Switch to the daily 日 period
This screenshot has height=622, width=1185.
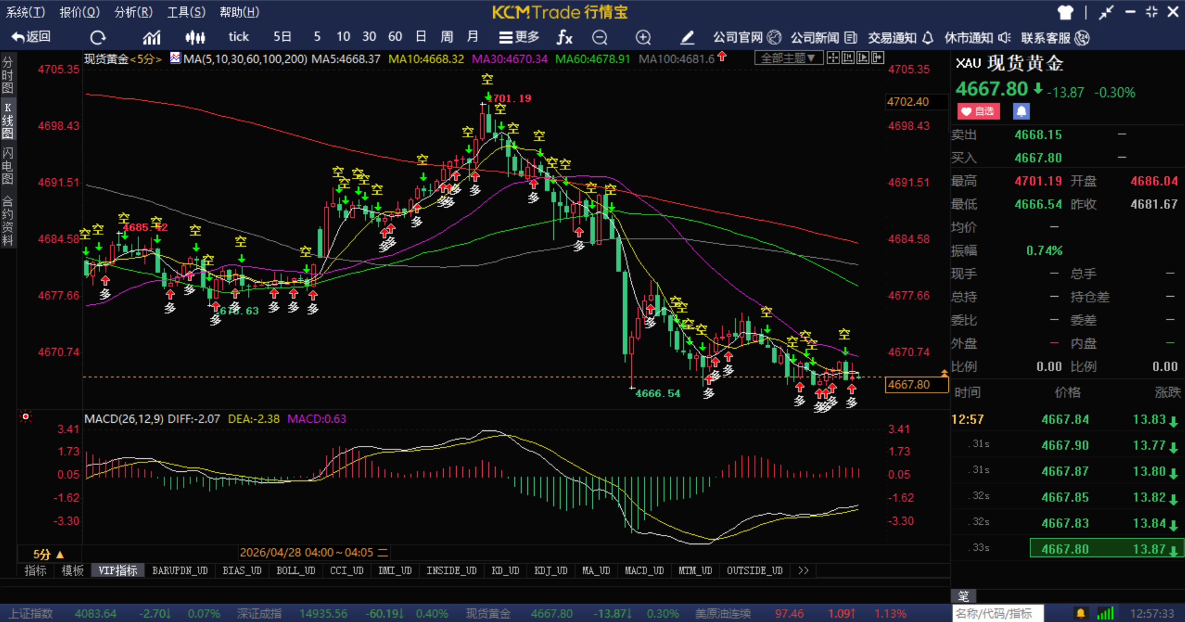(x=421, y=37)
